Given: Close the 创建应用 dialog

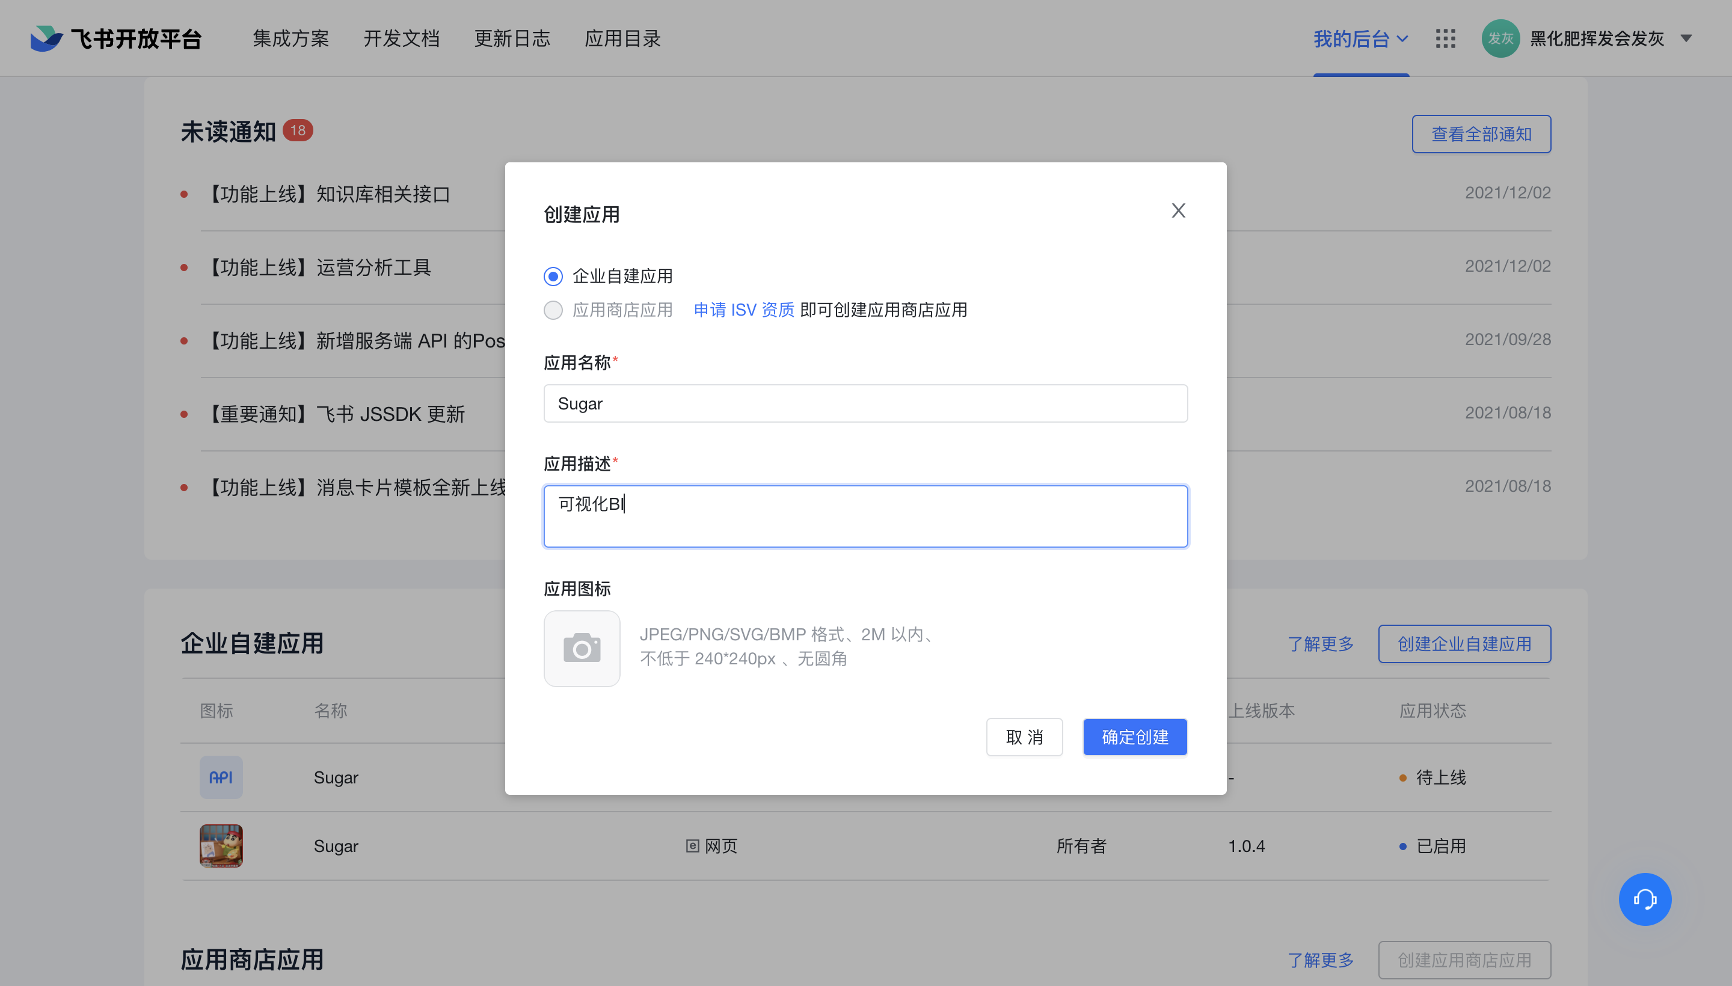Looking at the screenshot, I should click(x=1178, y=210).
